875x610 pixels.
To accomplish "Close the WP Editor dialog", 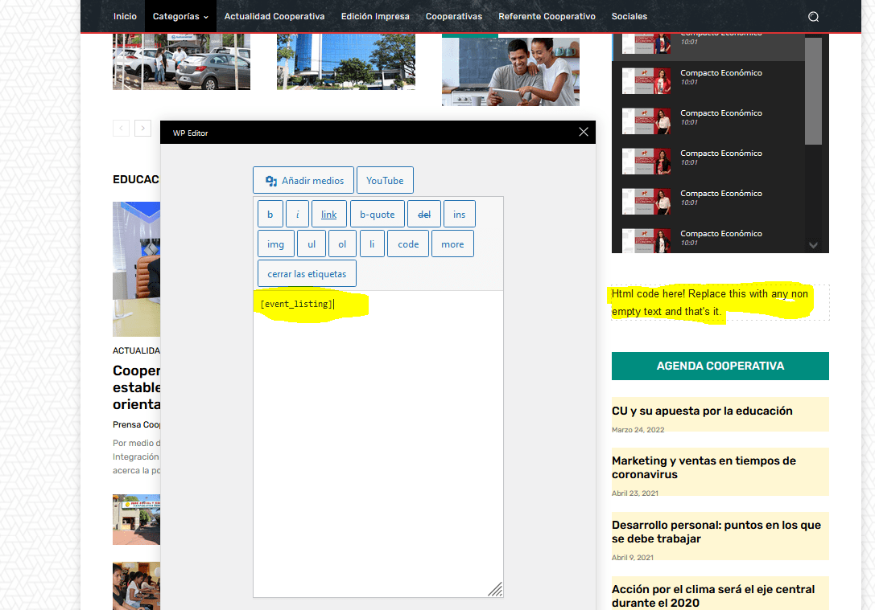I will click(x=583, y=132).
